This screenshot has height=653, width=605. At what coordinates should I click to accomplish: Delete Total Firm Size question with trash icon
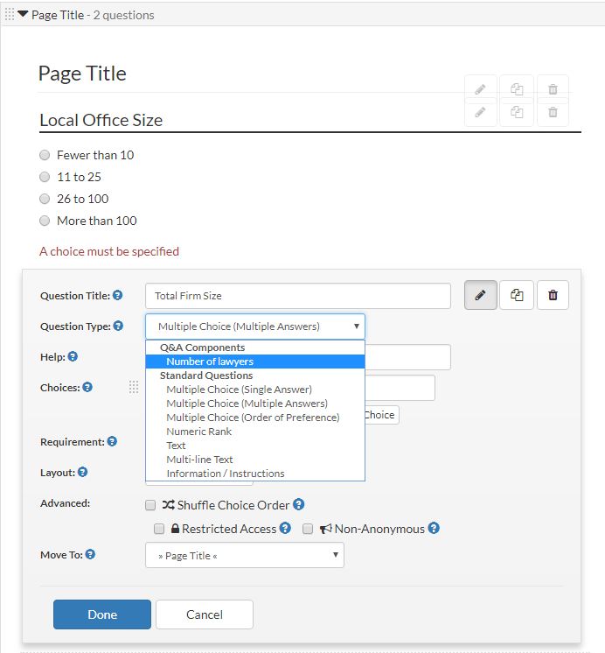point(553,295)
